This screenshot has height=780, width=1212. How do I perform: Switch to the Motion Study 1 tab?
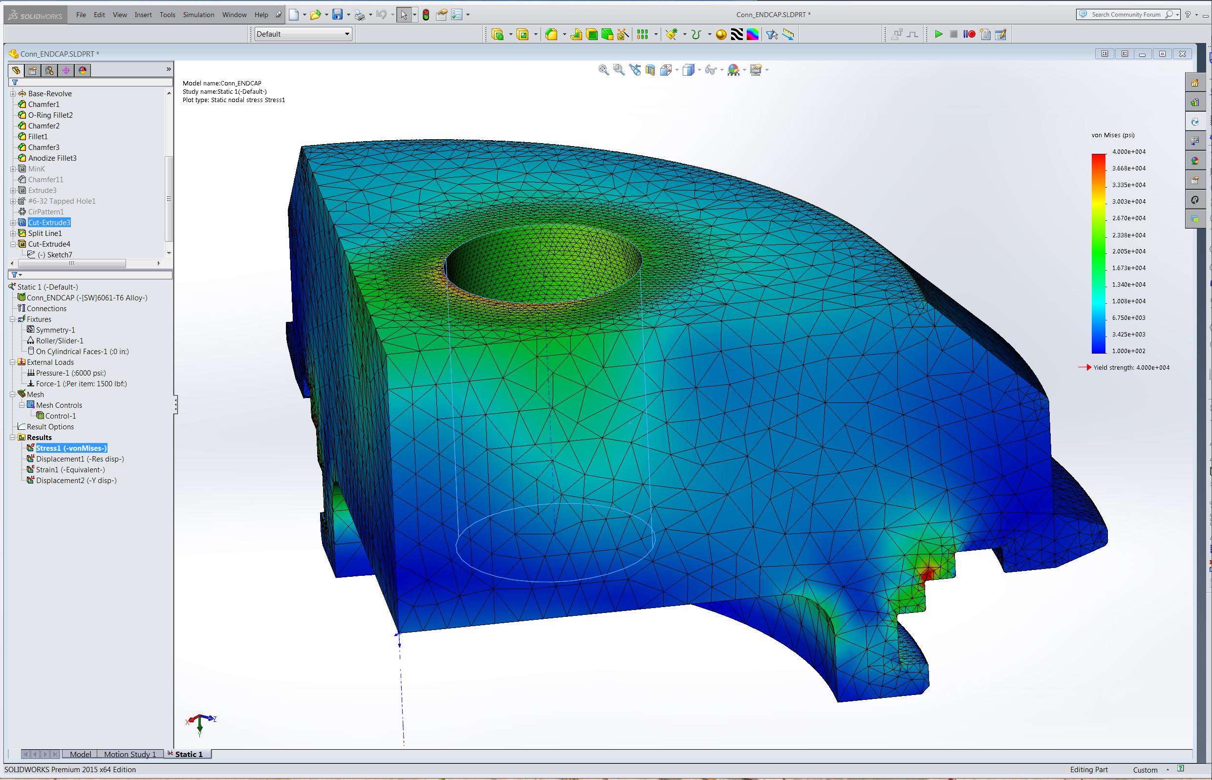pyautogui.click(x=130, y=754)
